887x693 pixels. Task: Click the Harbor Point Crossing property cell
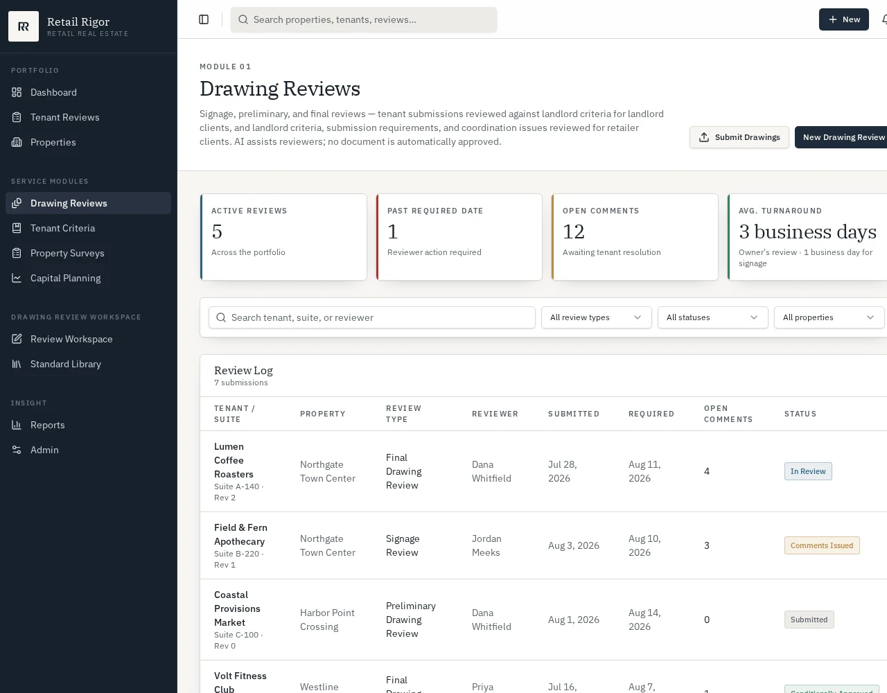pyautogui.click(x=327, y=620)
